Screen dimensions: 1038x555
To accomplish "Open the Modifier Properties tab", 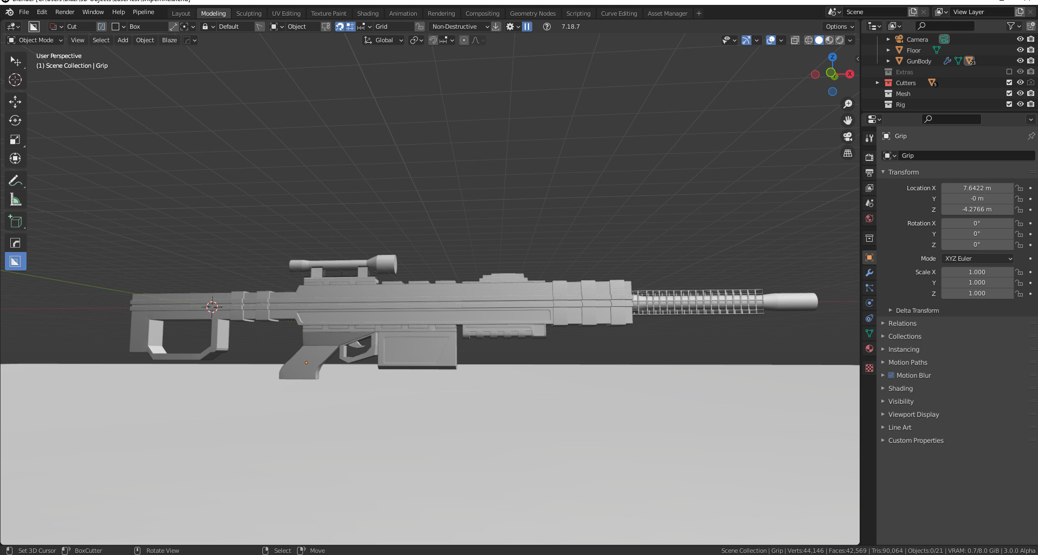I will 869,273.
